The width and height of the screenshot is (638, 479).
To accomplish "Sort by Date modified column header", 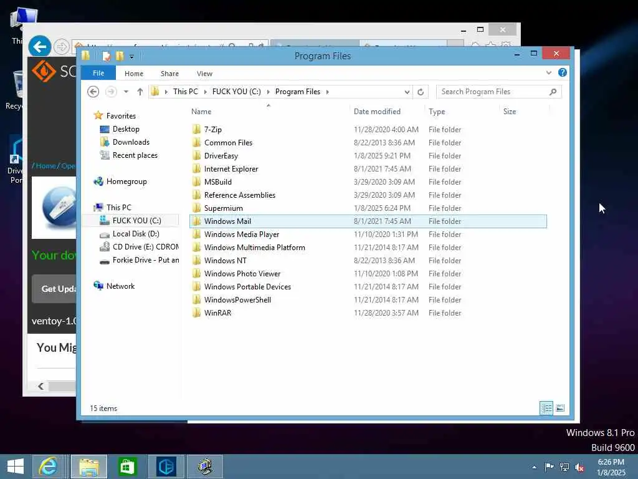I will click(x=377, y=112).
